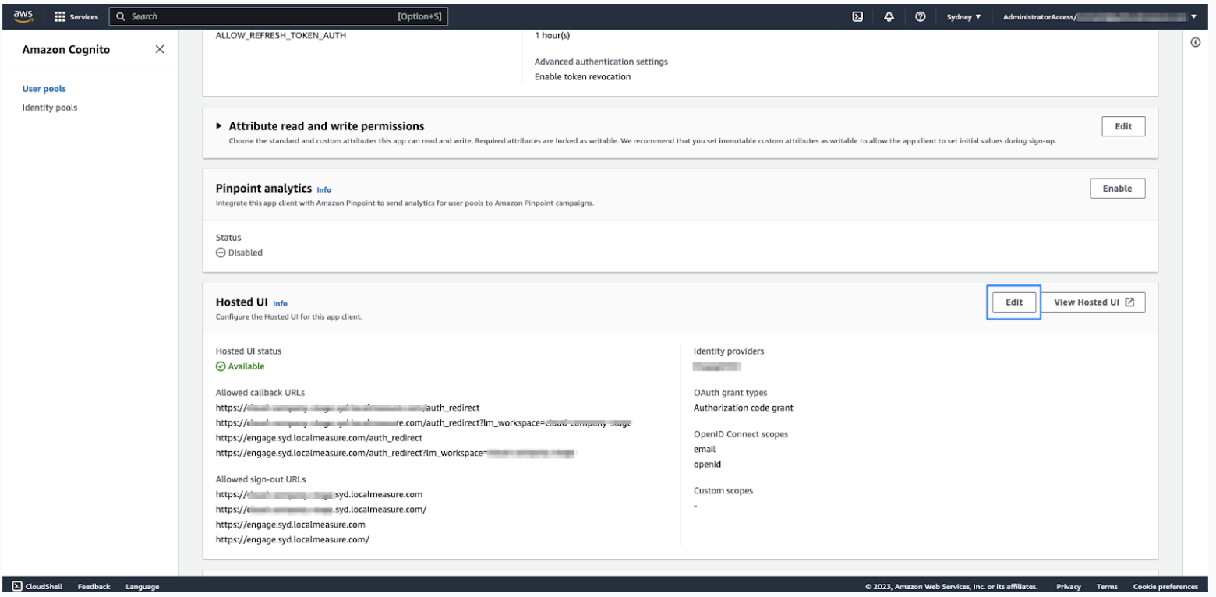This screenshot has width=1216, height=597.
Task: Click https://engage.syd.localmeasure.com/auth_redirect callback URL
Action: pos(319,438)
